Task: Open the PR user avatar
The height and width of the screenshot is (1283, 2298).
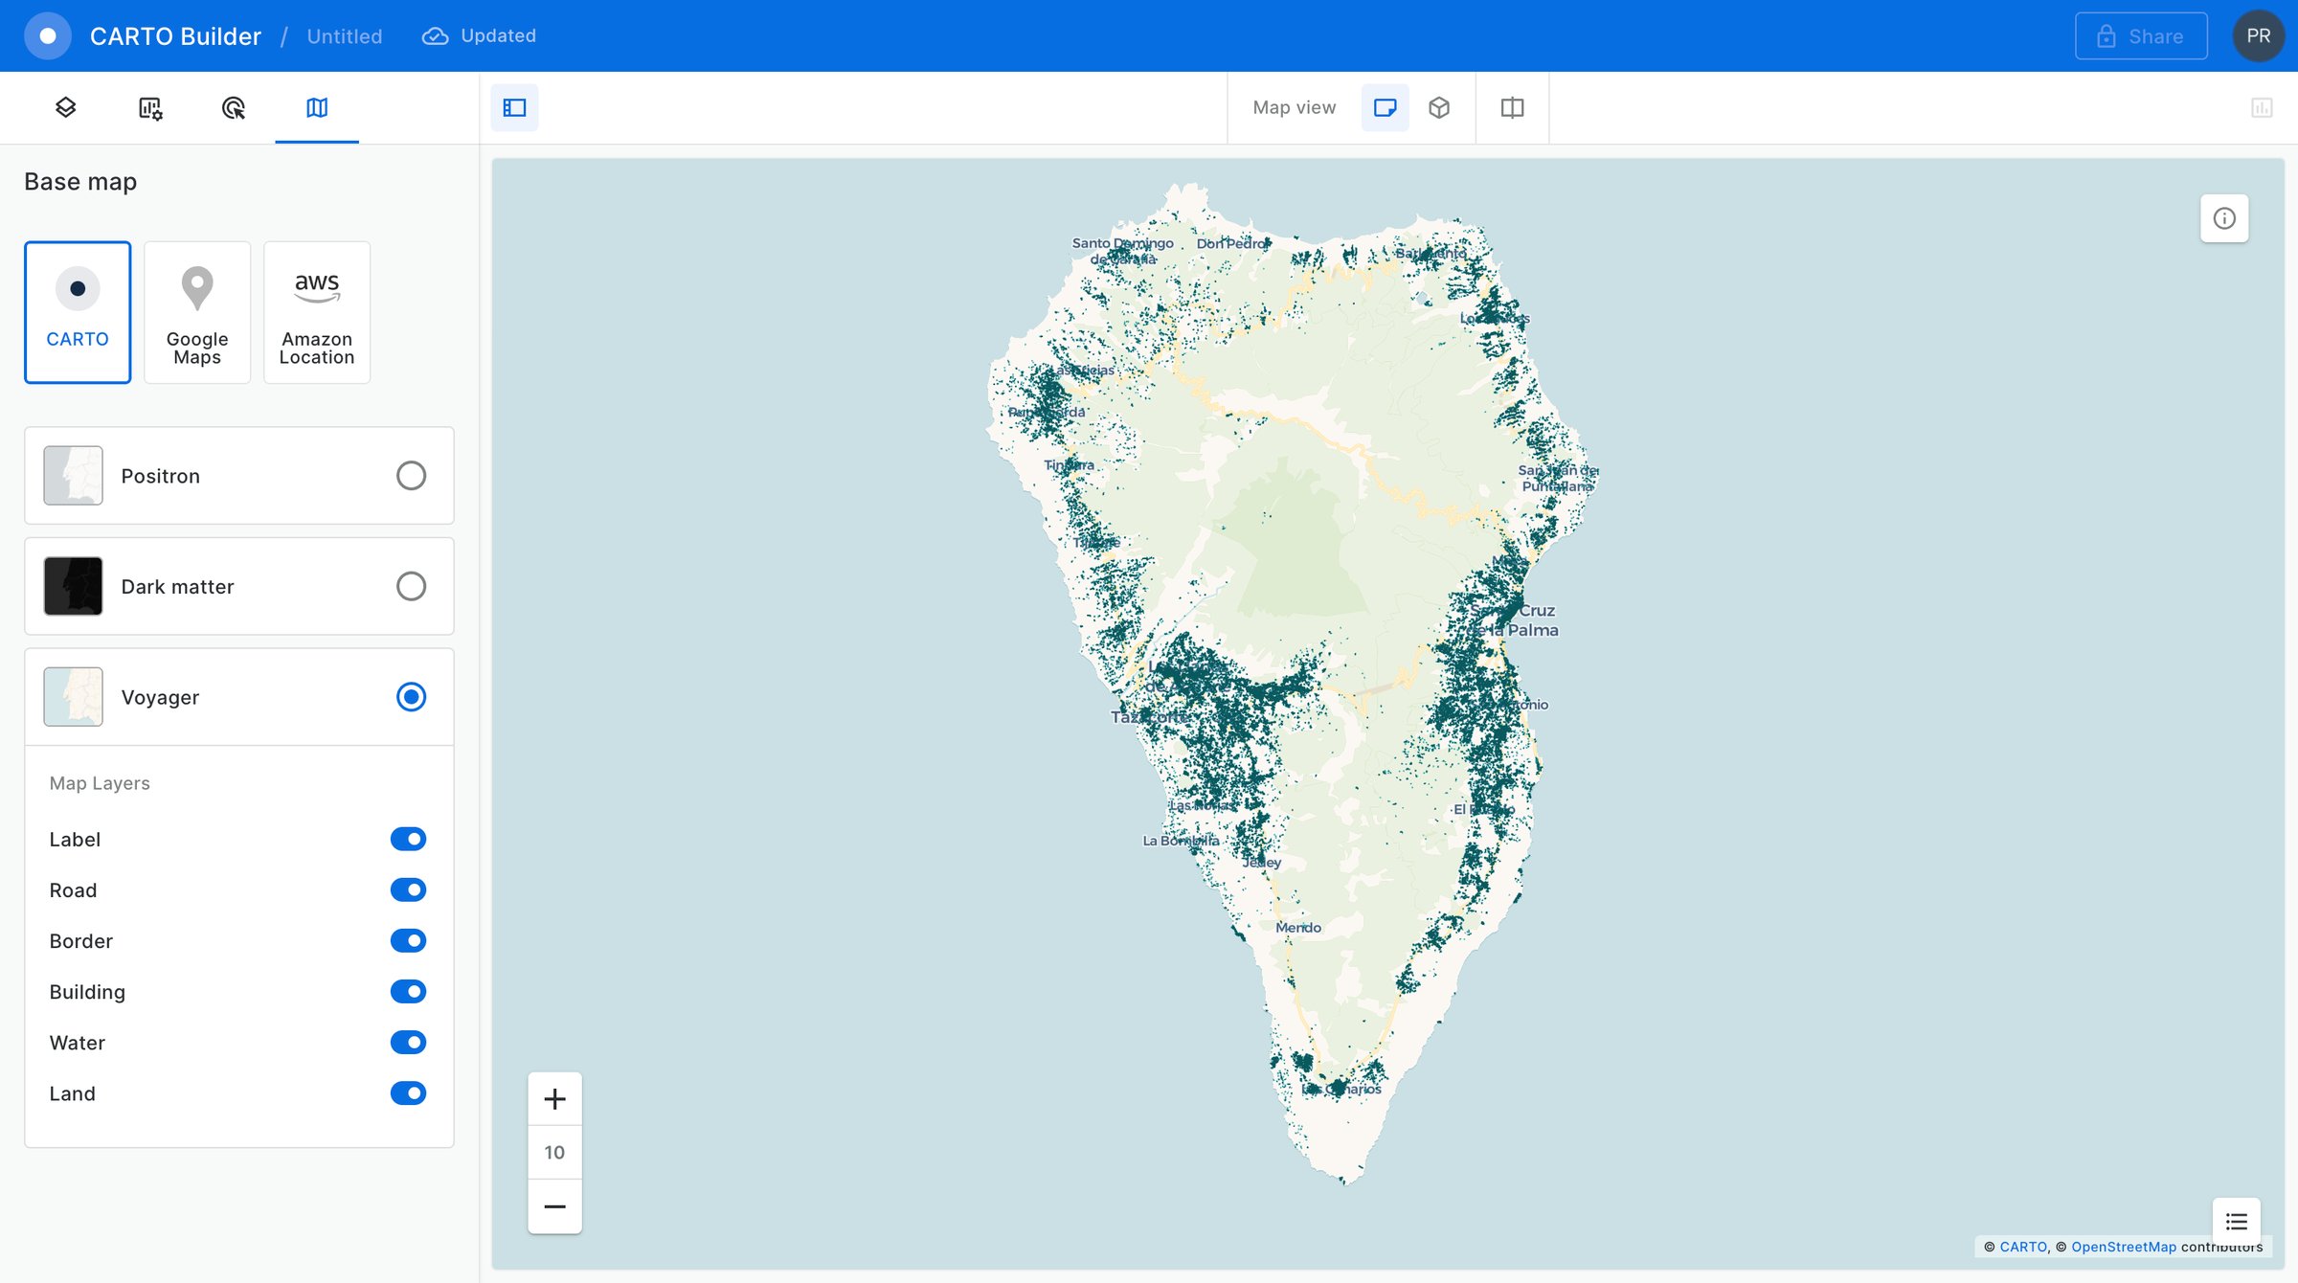Action: (2259, 36)
